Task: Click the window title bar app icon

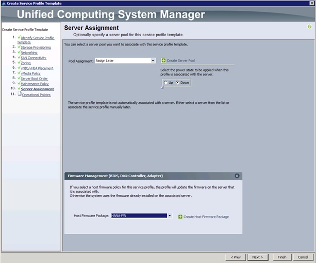Action: [4, 3]
